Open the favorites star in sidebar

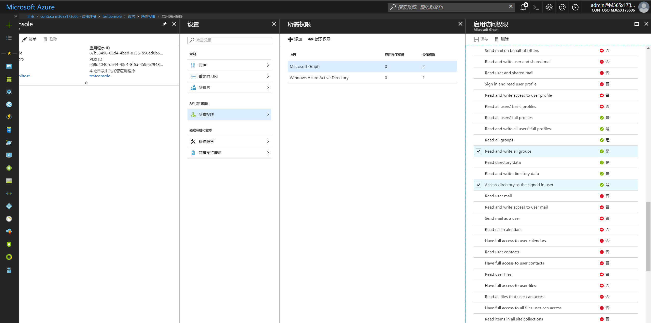9,53
